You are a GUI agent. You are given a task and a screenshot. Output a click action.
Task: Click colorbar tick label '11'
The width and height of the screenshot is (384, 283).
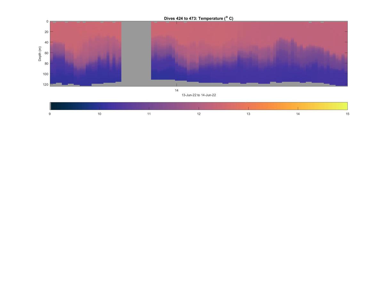point(149,114)
